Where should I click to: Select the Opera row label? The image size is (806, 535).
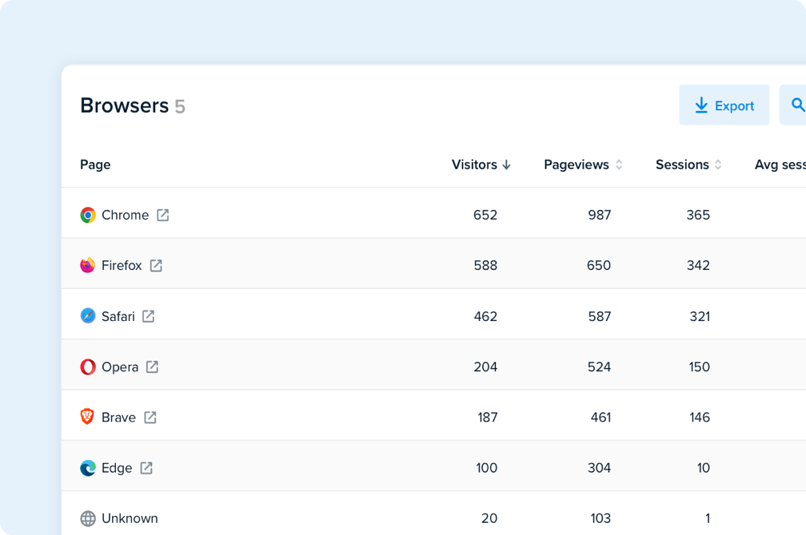pyautogui.click(x=120, y=367)
